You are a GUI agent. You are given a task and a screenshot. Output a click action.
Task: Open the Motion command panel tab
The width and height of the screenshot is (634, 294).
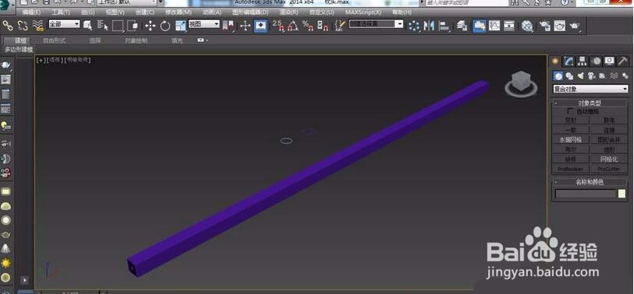click(x=597, y=61)
